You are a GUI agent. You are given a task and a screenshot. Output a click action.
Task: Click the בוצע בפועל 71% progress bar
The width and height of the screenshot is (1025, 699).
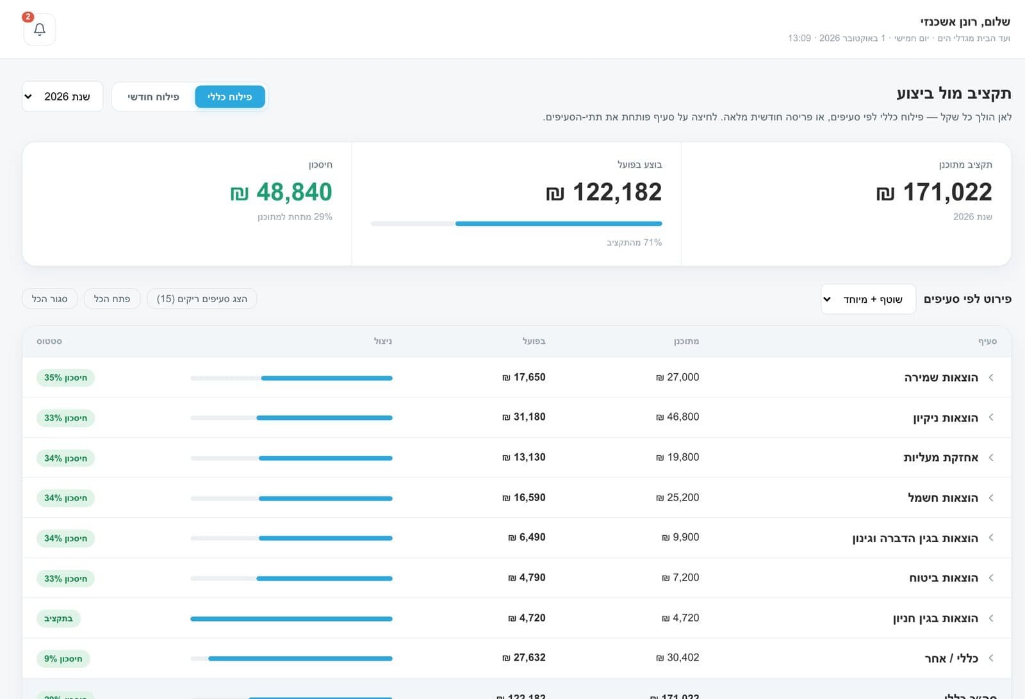tap(516, 223)
